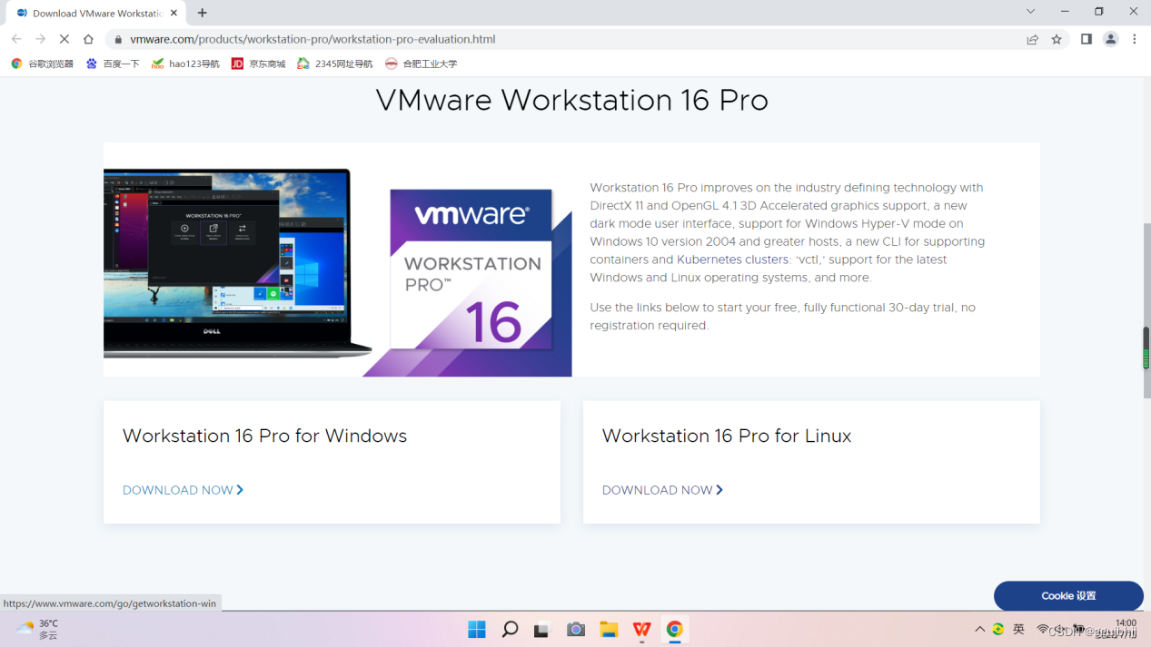Open the 360 security tray icon

998,630
